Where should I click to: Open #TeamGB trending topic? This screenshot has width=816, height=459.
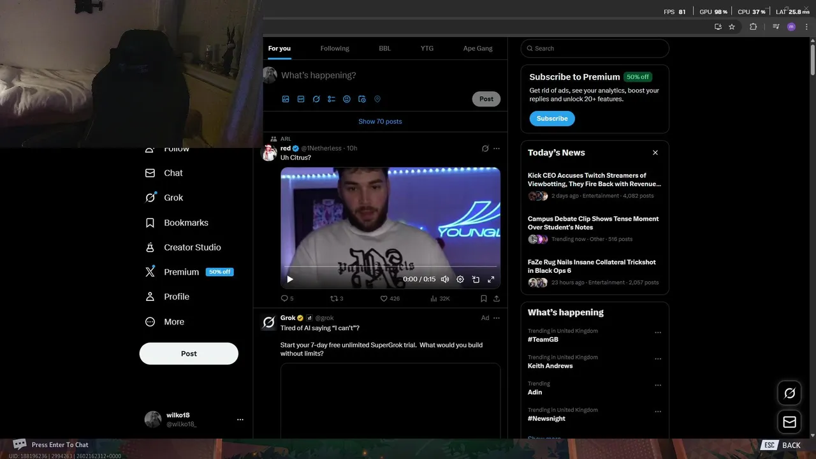coord(543,340)
